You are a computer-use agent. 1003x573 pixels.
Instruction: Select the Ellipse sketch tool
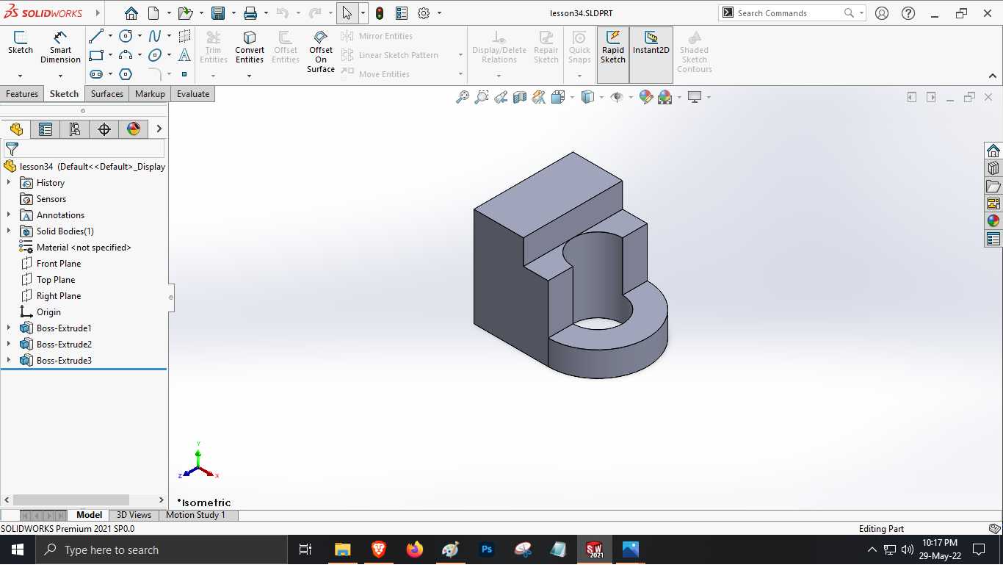155,55
